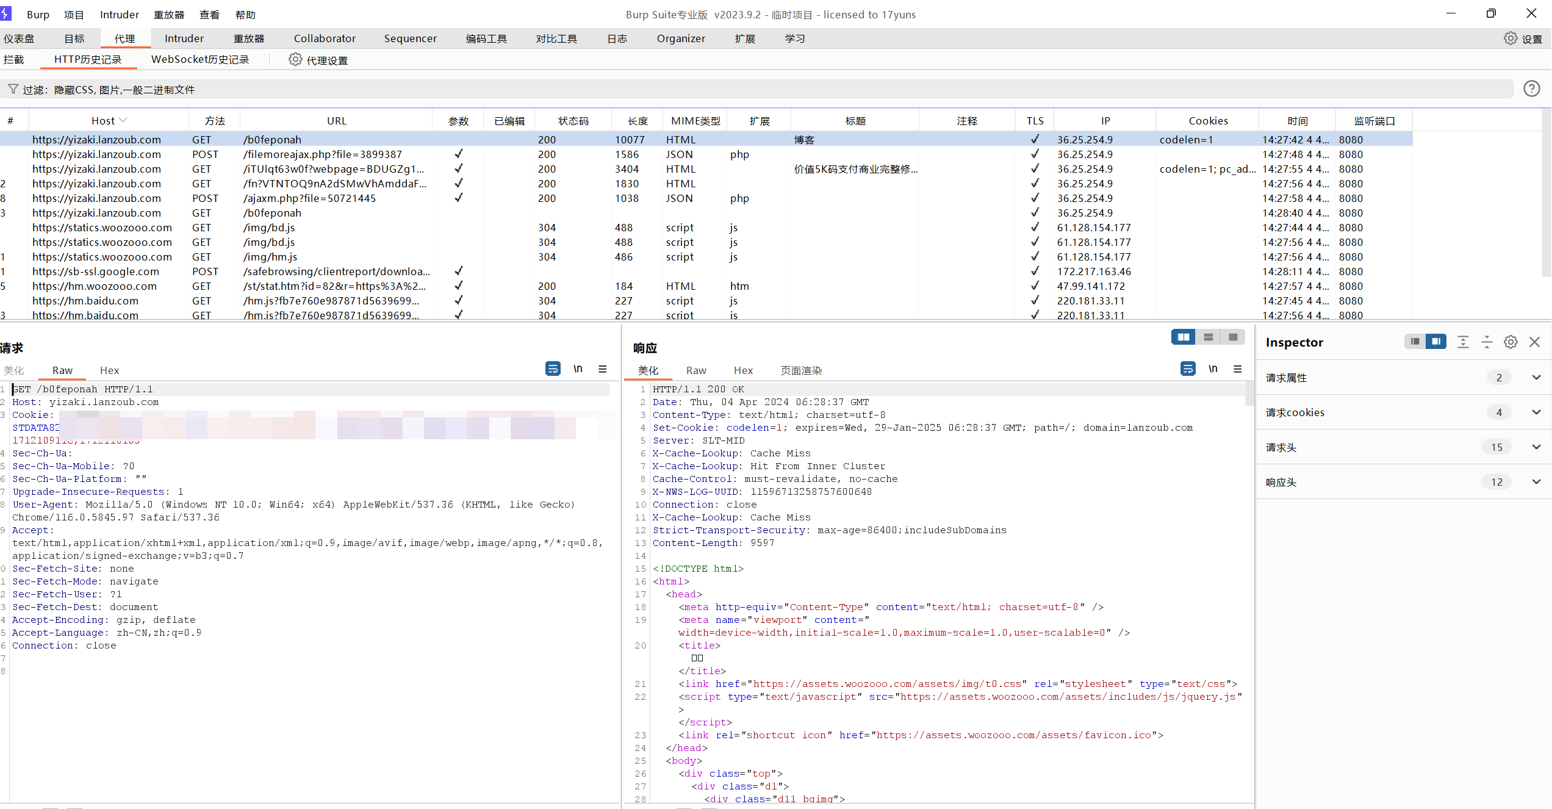Click TLS checkmark in first lanzoub row

coord(1035,139)
